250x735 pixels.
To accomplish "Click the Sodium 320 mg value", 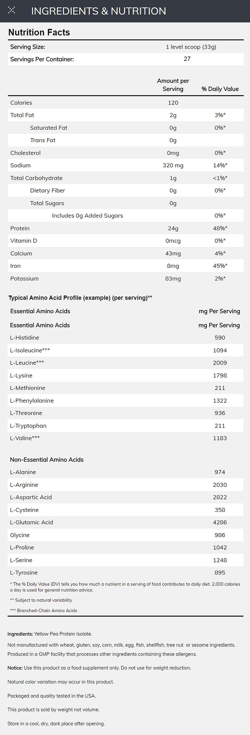I will [173, 165].
